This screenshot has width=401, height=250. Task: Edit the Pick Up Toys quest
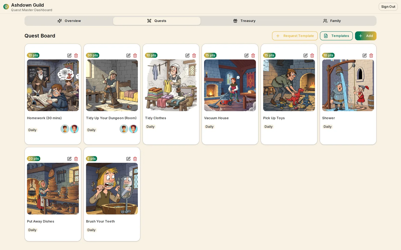click(x=306, y=55)
